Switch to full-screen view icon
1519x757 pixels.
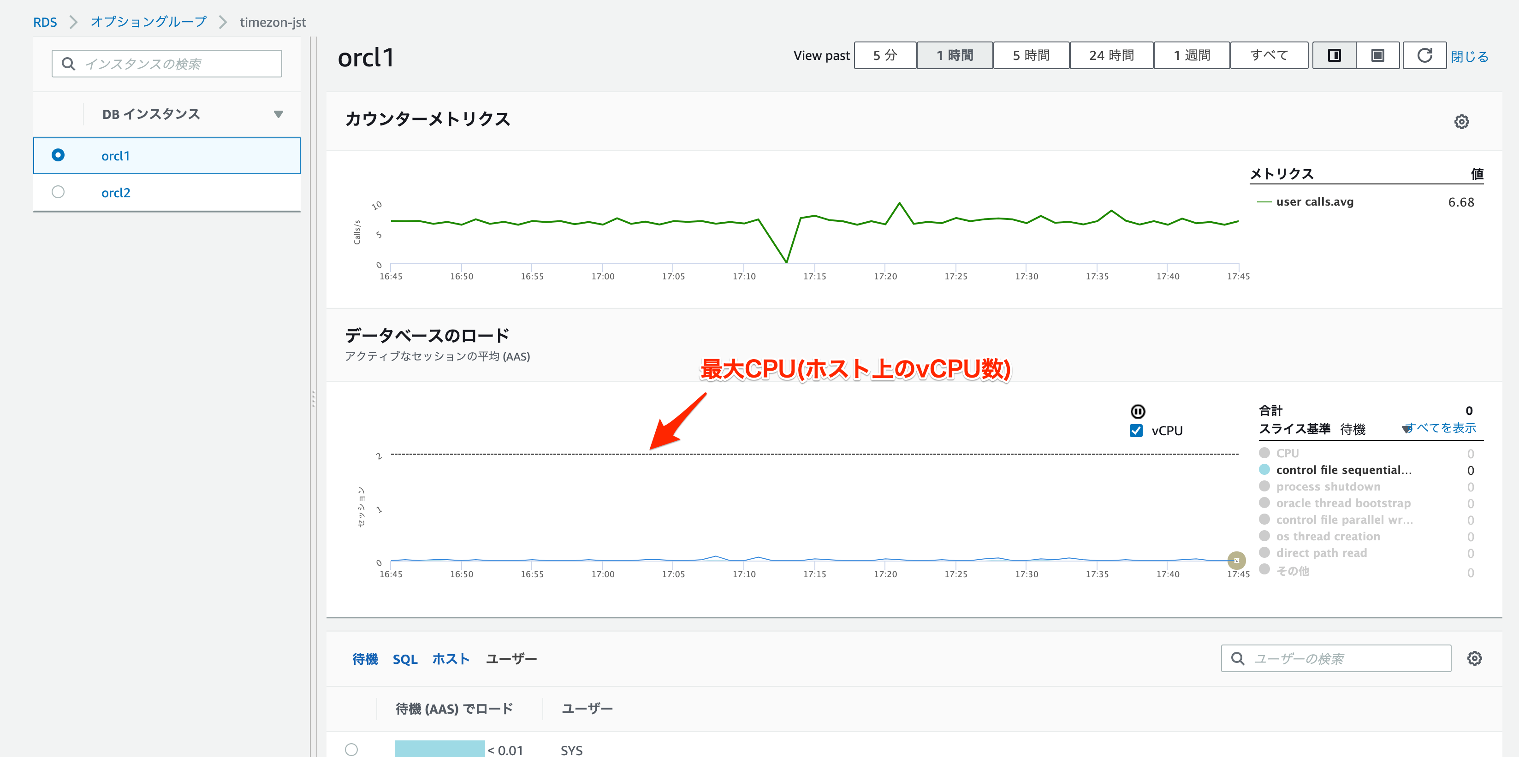[1377, 55]
